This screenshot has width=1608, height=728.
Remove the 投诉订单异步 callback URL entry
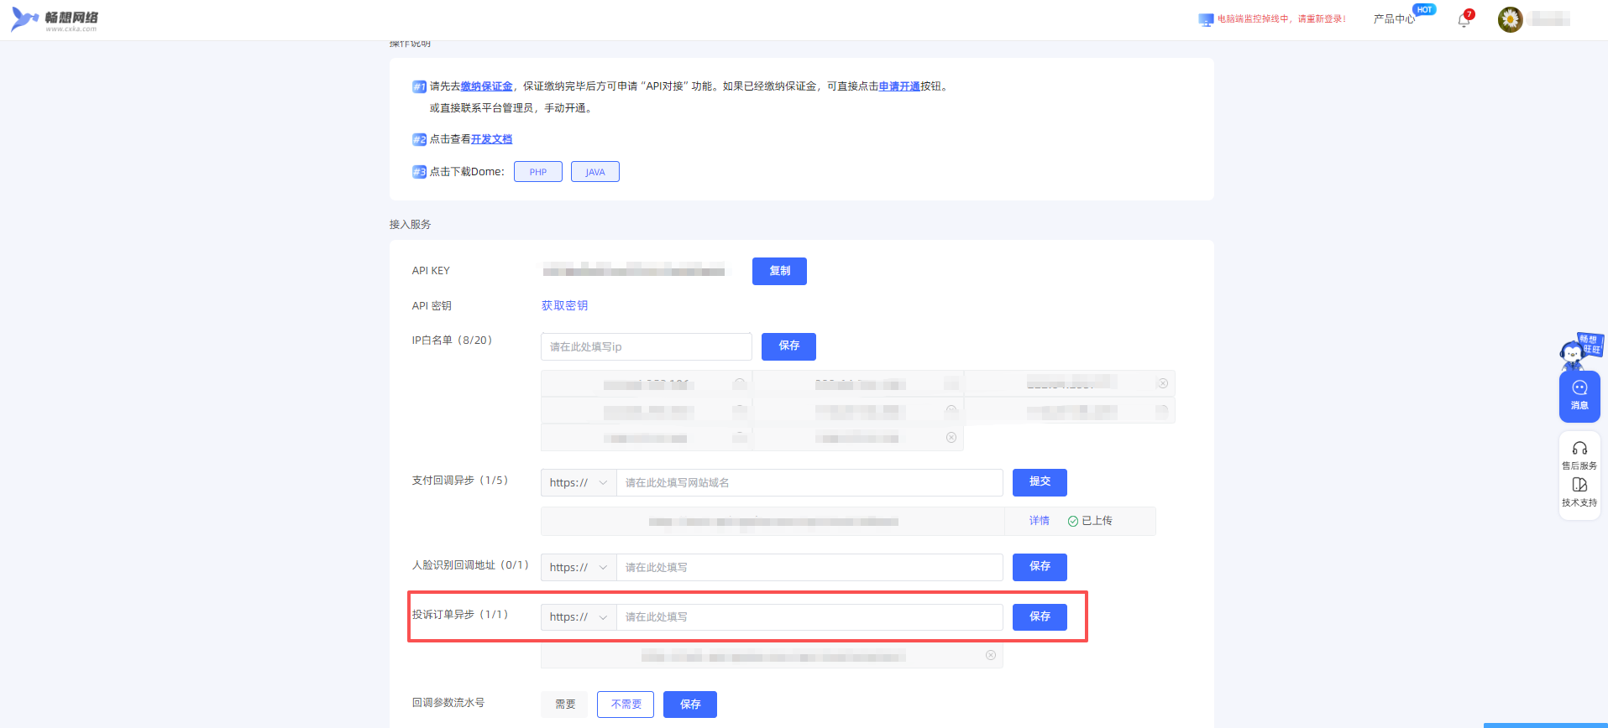click(x=991, y=655)
